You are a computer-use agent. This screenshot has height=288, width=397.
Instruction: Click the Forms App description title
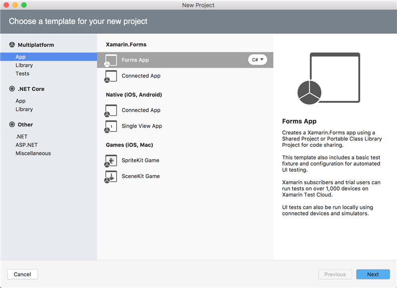(299, 121)
